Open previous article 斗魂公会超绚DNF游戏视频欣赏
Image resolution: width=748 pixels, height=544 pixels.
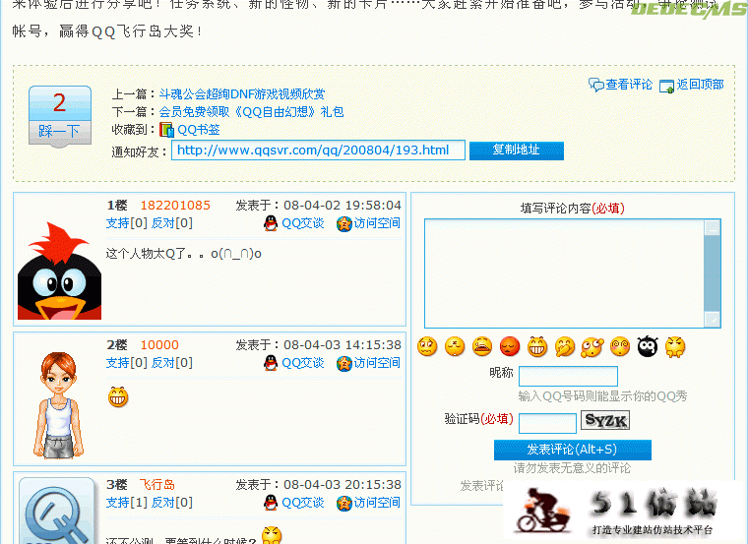242,93
